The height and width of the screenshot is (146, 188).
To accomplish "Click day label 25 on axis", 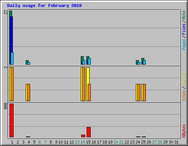I will click(x=143, y=142).
